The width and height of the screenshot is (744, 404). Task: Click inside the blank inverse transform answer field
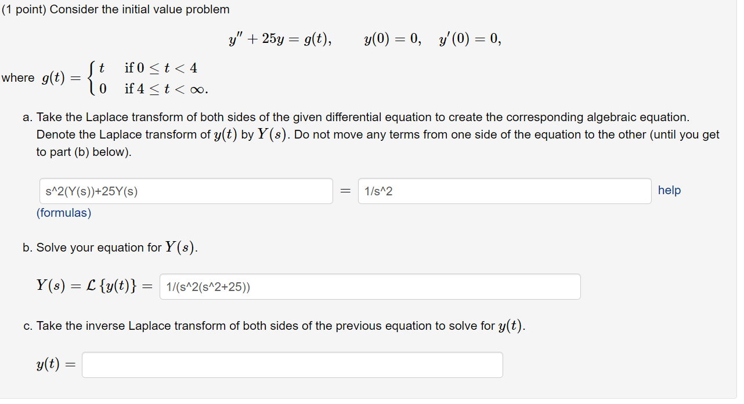pyautogui.click(x=292, y=365)
